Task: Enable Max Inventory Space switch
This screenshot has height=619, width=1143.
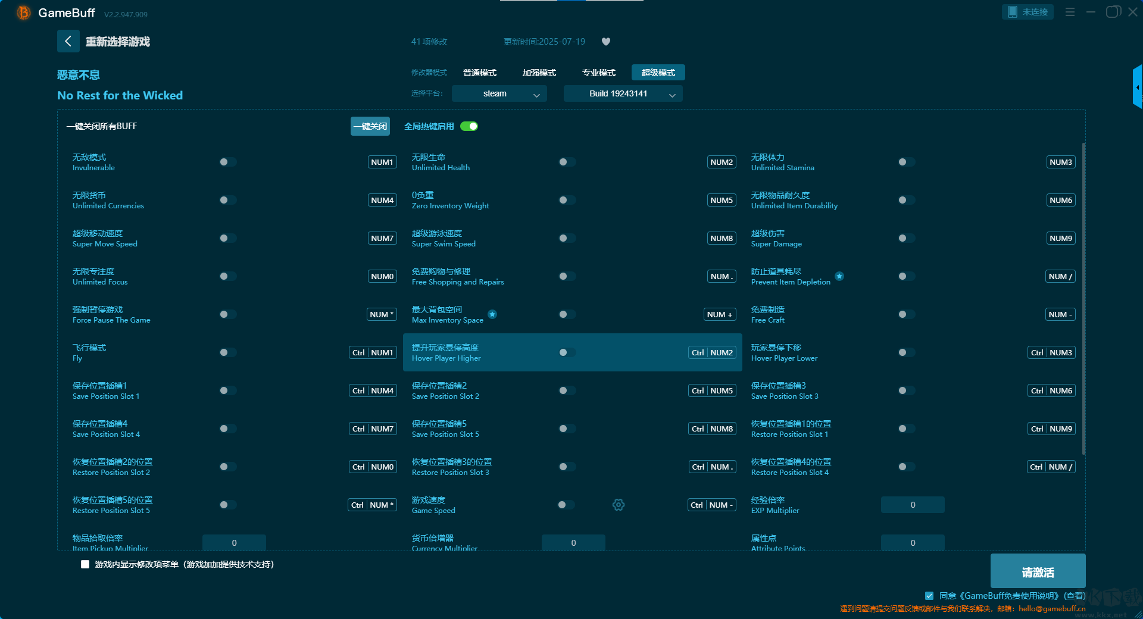Action: click(567, 314)
